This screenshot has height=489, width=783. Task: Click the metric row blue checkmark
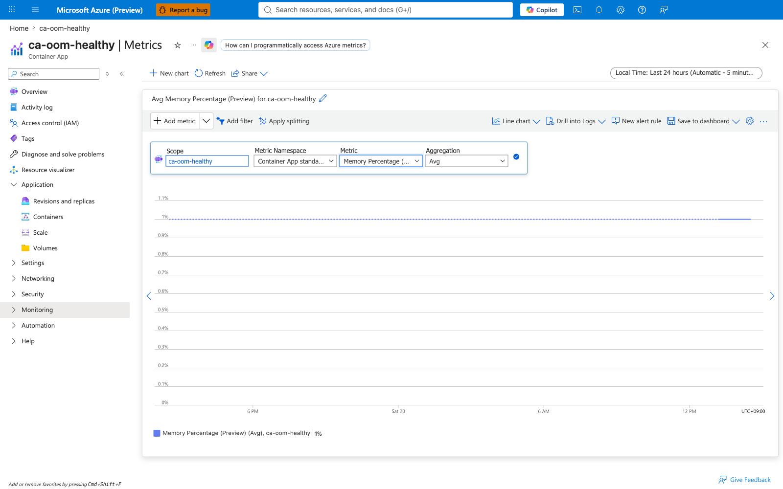click(x=516, y=157)
